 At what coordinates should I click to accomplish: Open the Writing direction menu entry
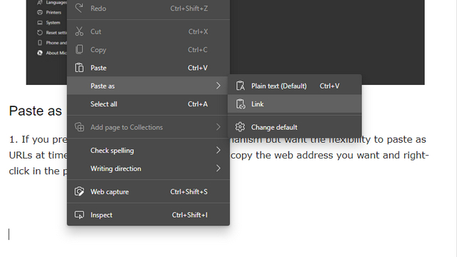[x=149, y=168]
